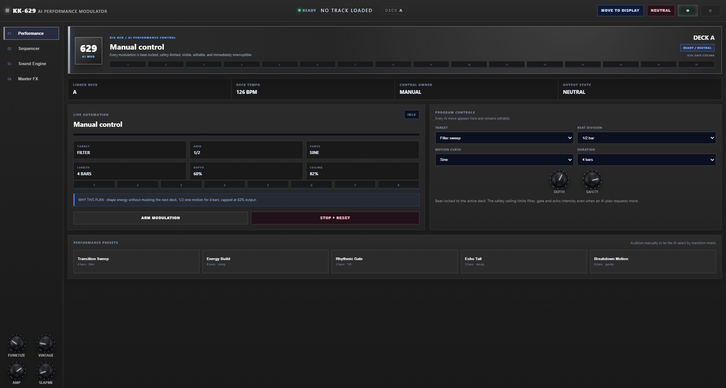Screen dimensions: 726x388
Task: Click the READY / NEUTRAL badge under Deck A
Action: [697, 48]
